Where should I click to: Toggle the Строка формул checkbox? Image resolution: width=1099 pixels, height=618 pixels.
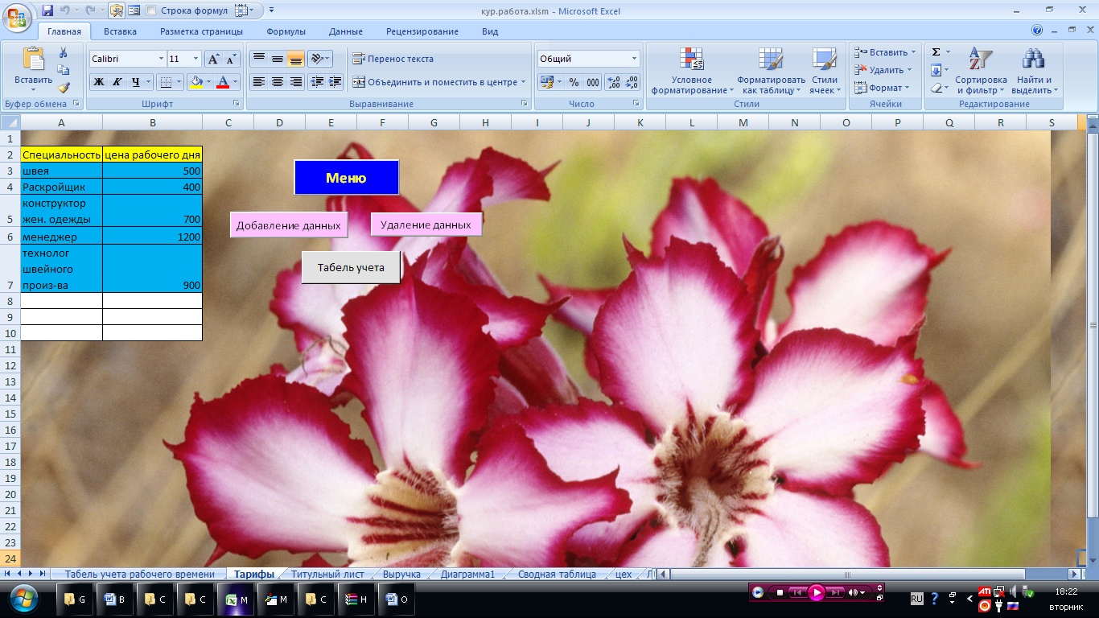151,10
